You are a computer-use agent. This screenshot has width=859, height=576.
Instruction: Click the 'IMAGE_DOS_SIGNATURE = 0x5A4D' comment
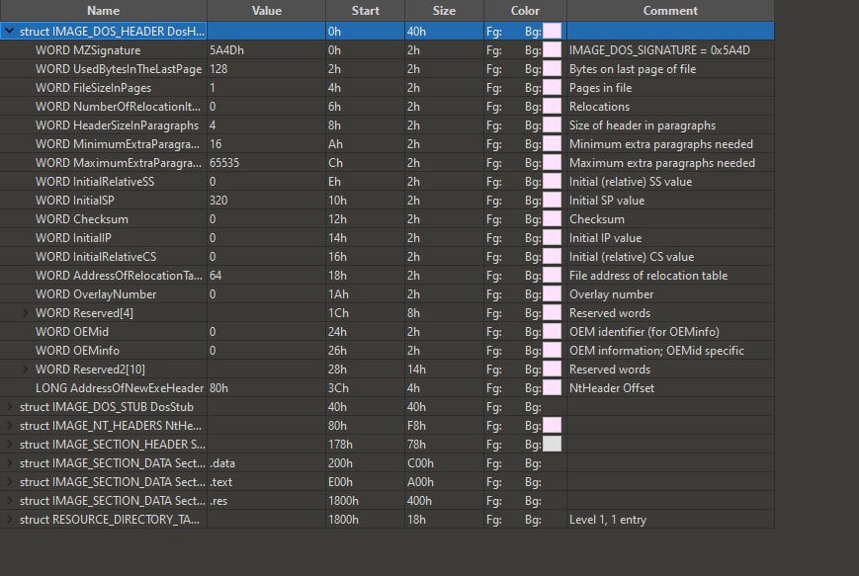659,49
